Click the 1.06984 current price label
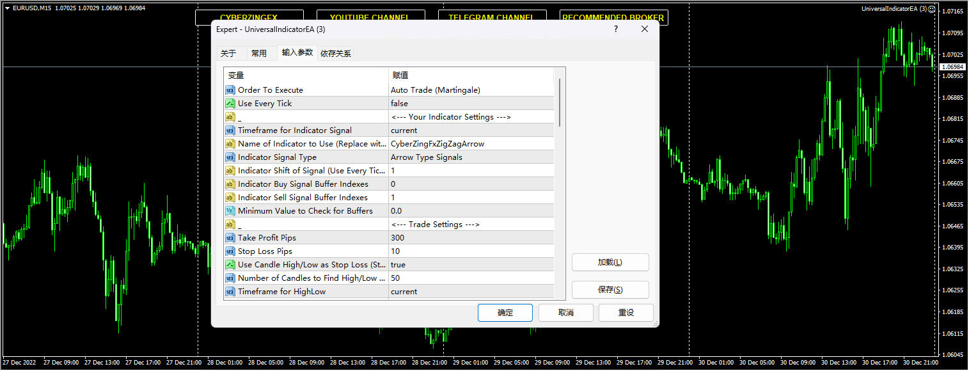 (x=953, y=67)
